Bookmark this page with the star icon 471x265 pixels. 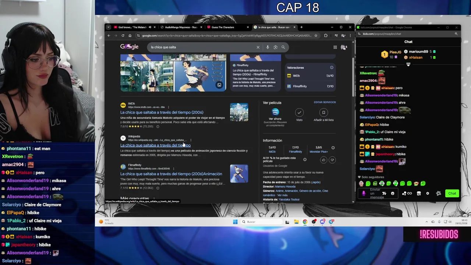(x=316, y=36)
